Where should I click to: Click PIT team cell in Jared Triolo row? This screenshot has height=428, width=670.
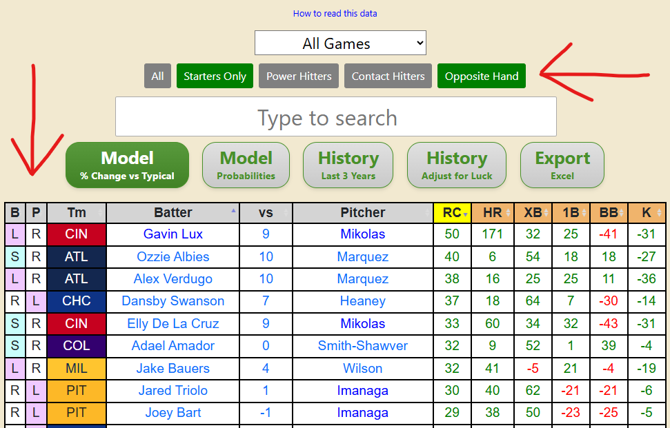(77, 391)
